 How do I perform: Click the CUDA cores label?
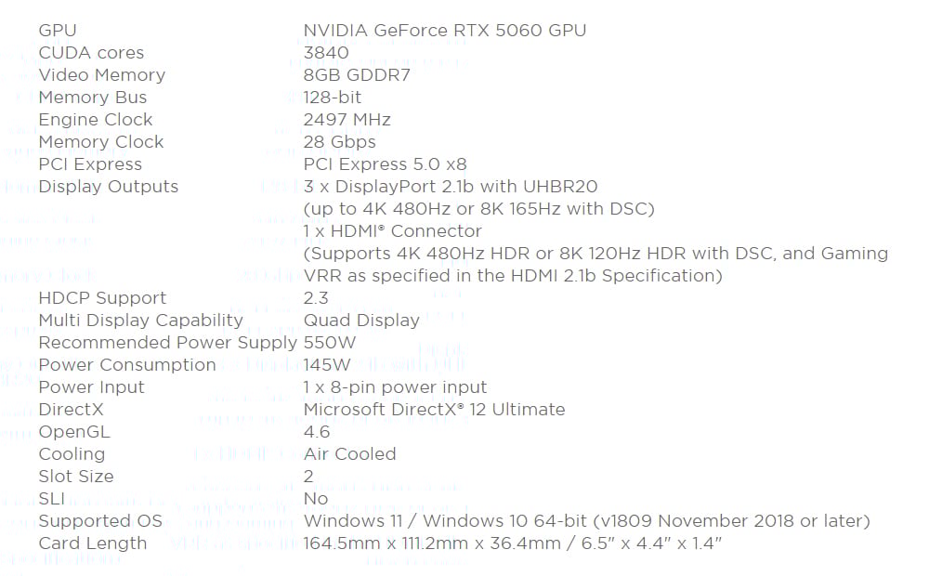click(x=91, y=53)
